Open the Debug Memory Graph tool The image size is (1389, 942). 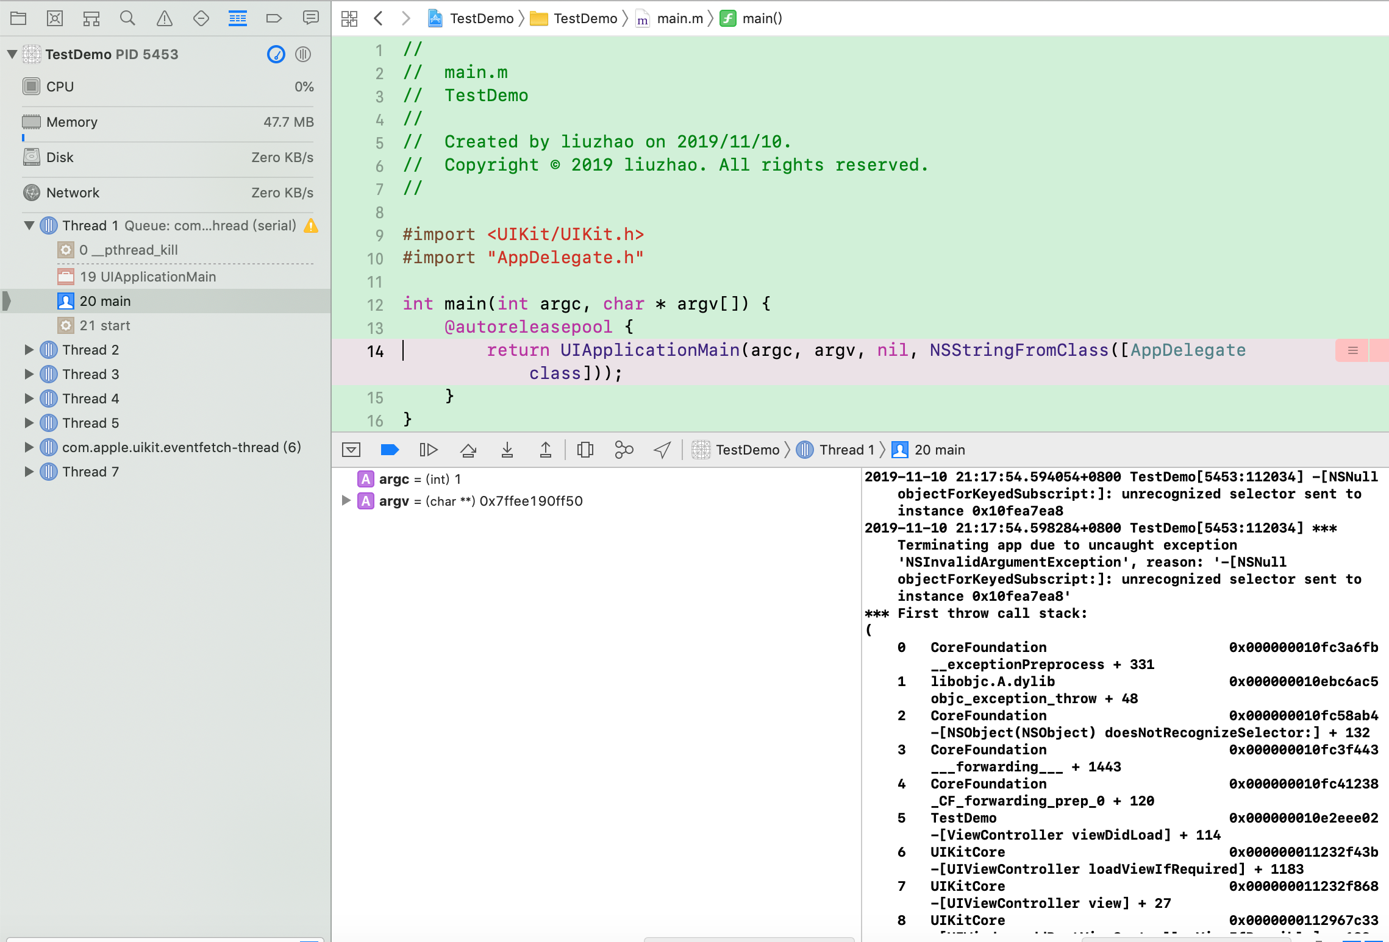(624, 450)
